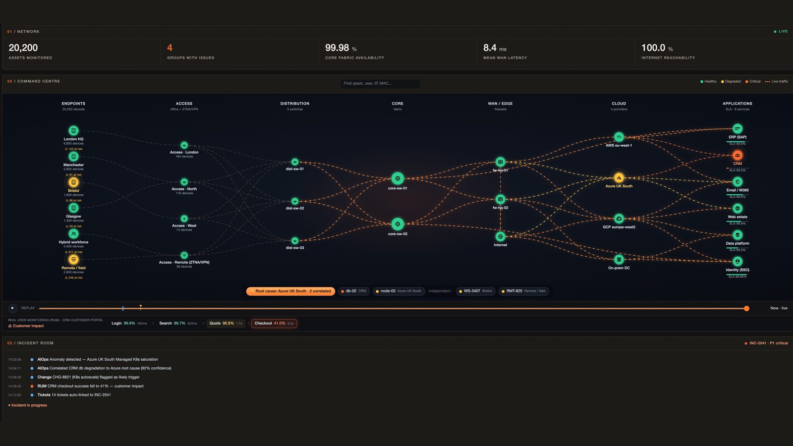The width and height of the screenshot is (793, 446).
Task: Click the dist-sw-01 switch node
Action: pyautogui.click(x=295, y=162)
